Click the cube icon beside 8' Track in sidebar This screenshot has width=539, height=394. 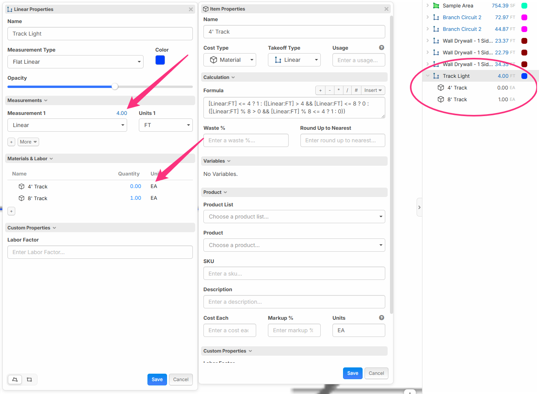coord(441,99)
